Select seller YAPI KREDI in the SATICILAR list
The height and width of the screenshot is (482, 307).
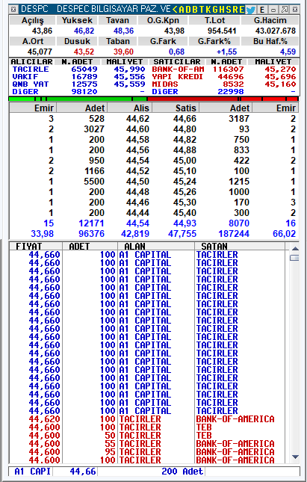click(177, 76)
